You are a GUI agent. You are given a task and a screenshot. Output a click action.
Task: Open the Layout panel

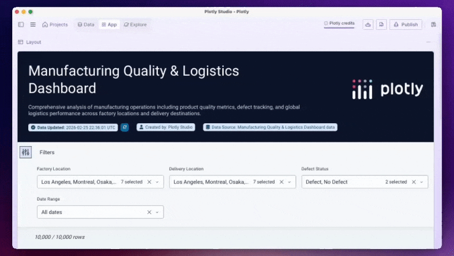click(x=30, y=42)
